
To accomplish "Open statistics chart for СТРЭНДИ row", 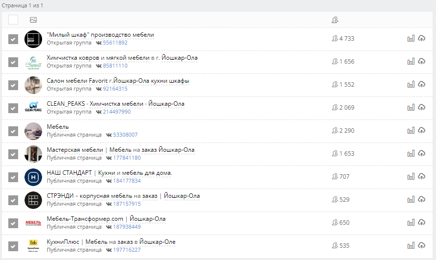I will (x=411, y=200).
